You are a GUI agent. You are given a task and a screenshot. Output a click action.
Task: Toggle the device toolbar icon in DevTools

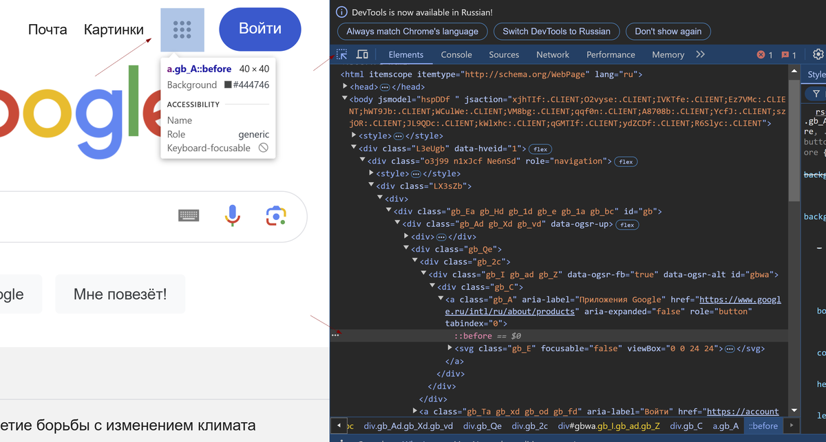pyautogui.click(x=362, y=54)
